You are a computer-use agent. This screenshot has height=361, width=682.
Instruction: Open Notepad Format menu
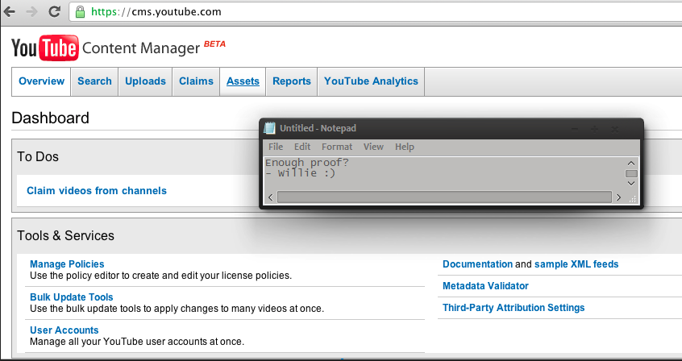pos(337,147)
